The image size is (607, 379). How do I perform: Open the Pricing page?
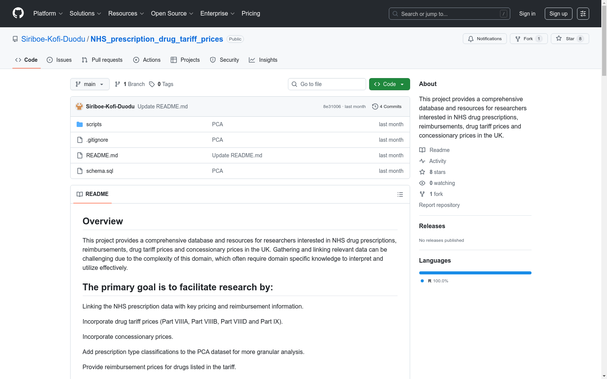(x=251, y=13)
